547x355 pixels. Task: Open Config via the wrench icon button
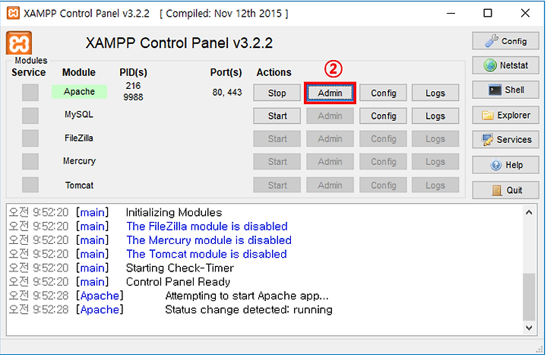click(505, 41)
